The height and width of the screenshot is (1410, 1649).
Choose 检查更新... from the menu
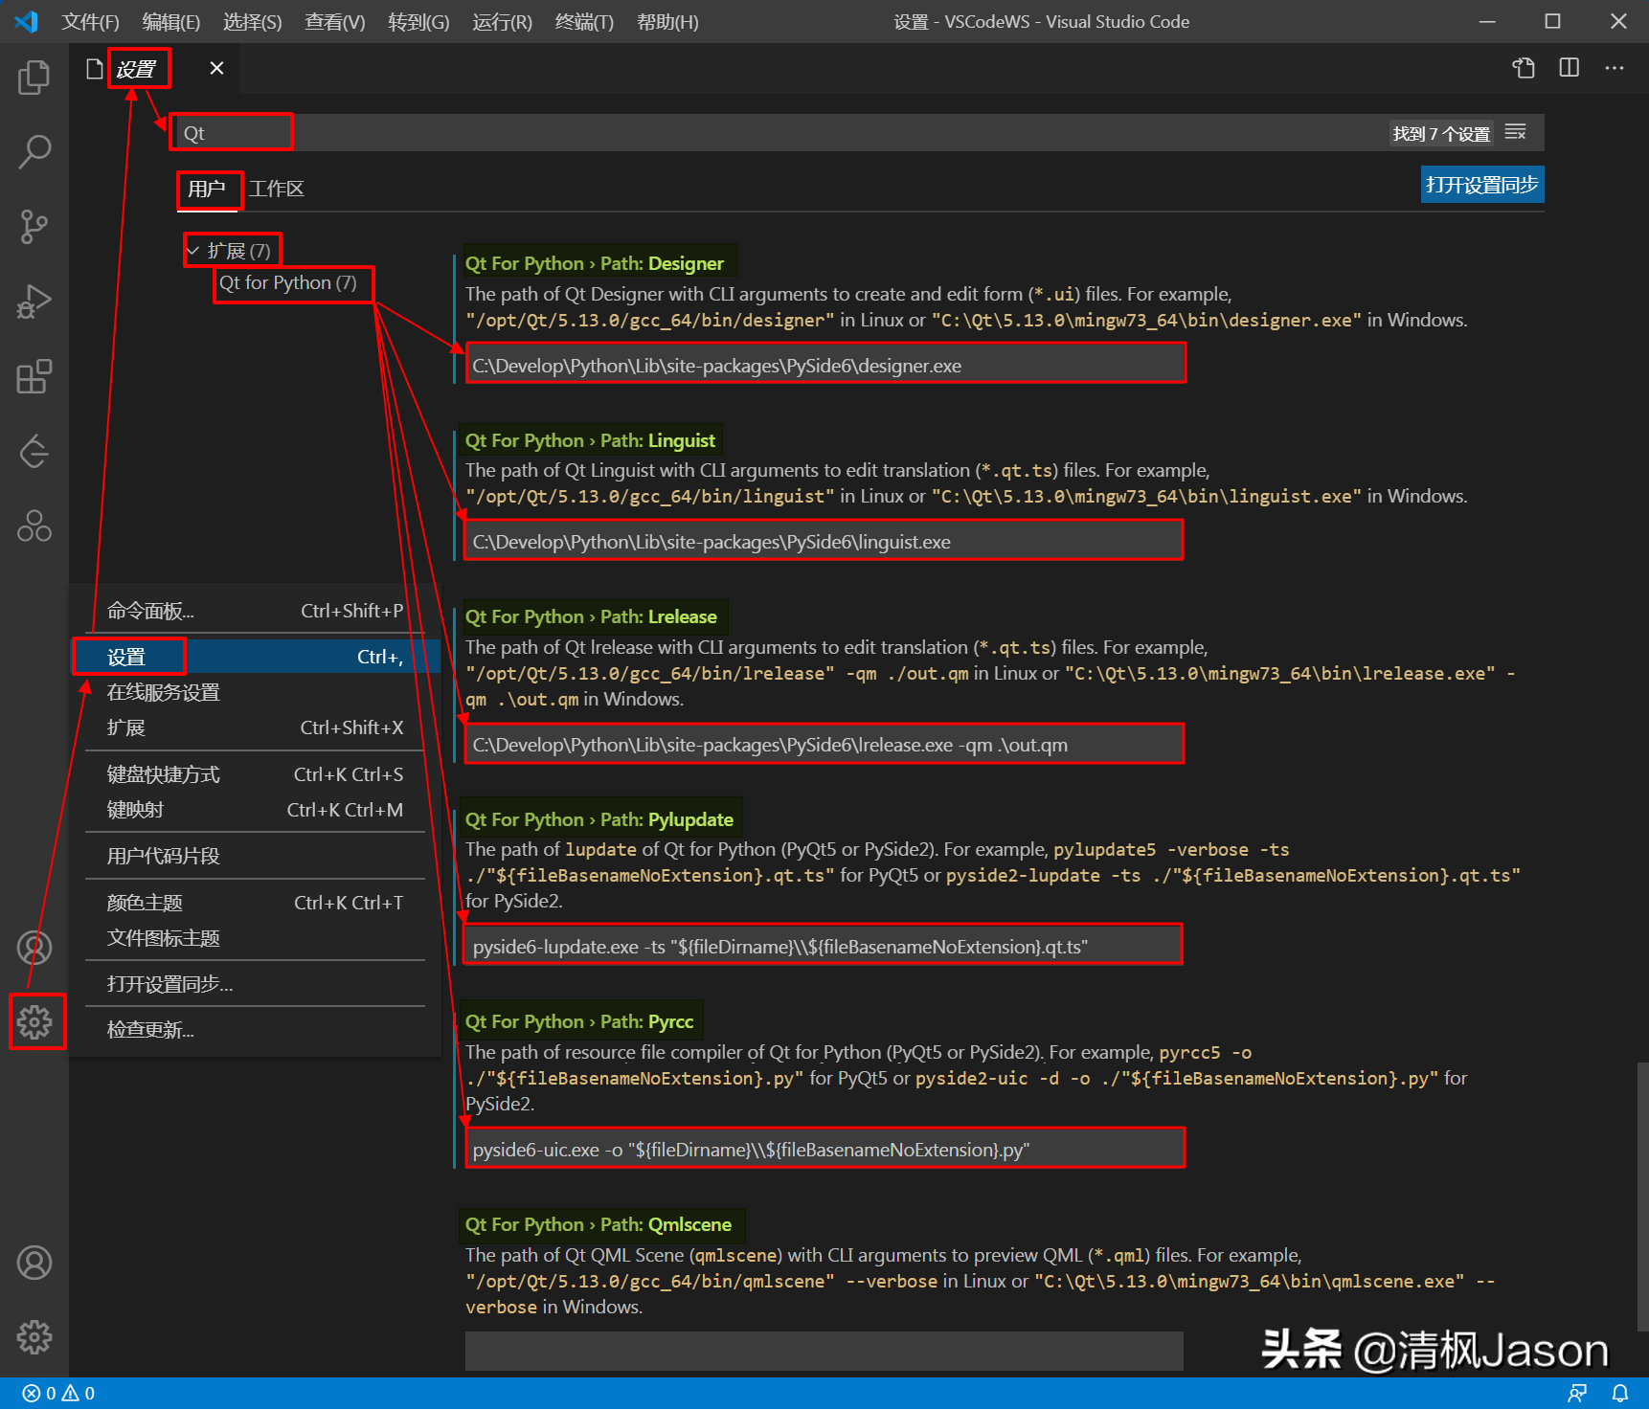coord(255,1030)
